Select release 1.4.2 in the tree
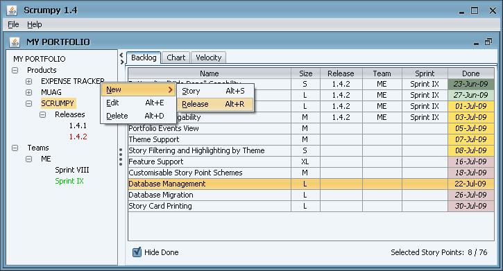 pyautogui.click(x=78, y=137)
